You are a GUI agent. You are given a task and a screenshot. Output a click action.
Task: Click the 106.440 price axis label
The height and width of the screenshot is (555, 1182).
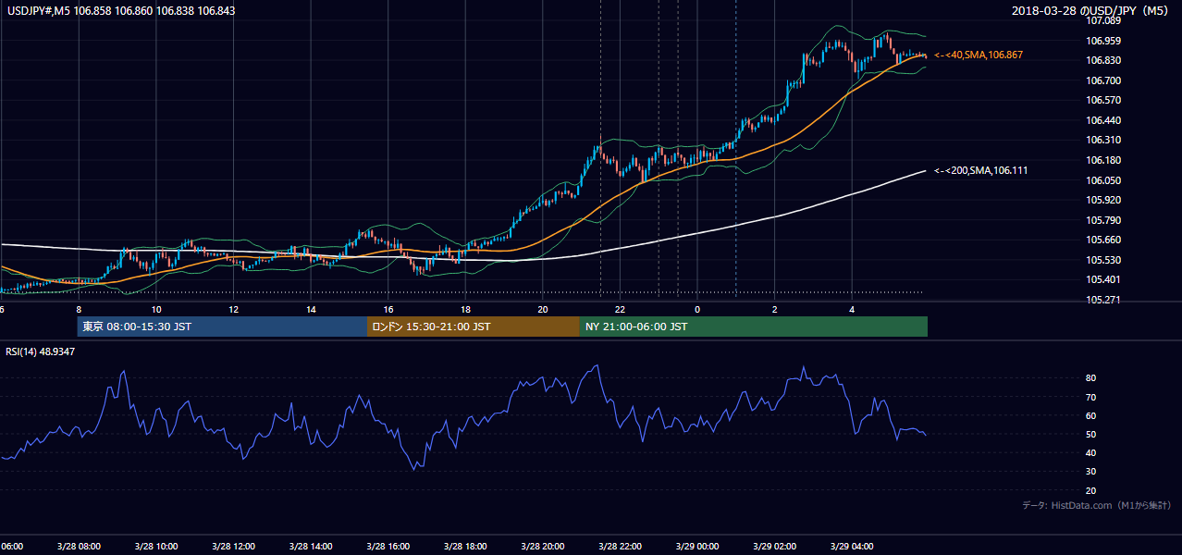1102,120
